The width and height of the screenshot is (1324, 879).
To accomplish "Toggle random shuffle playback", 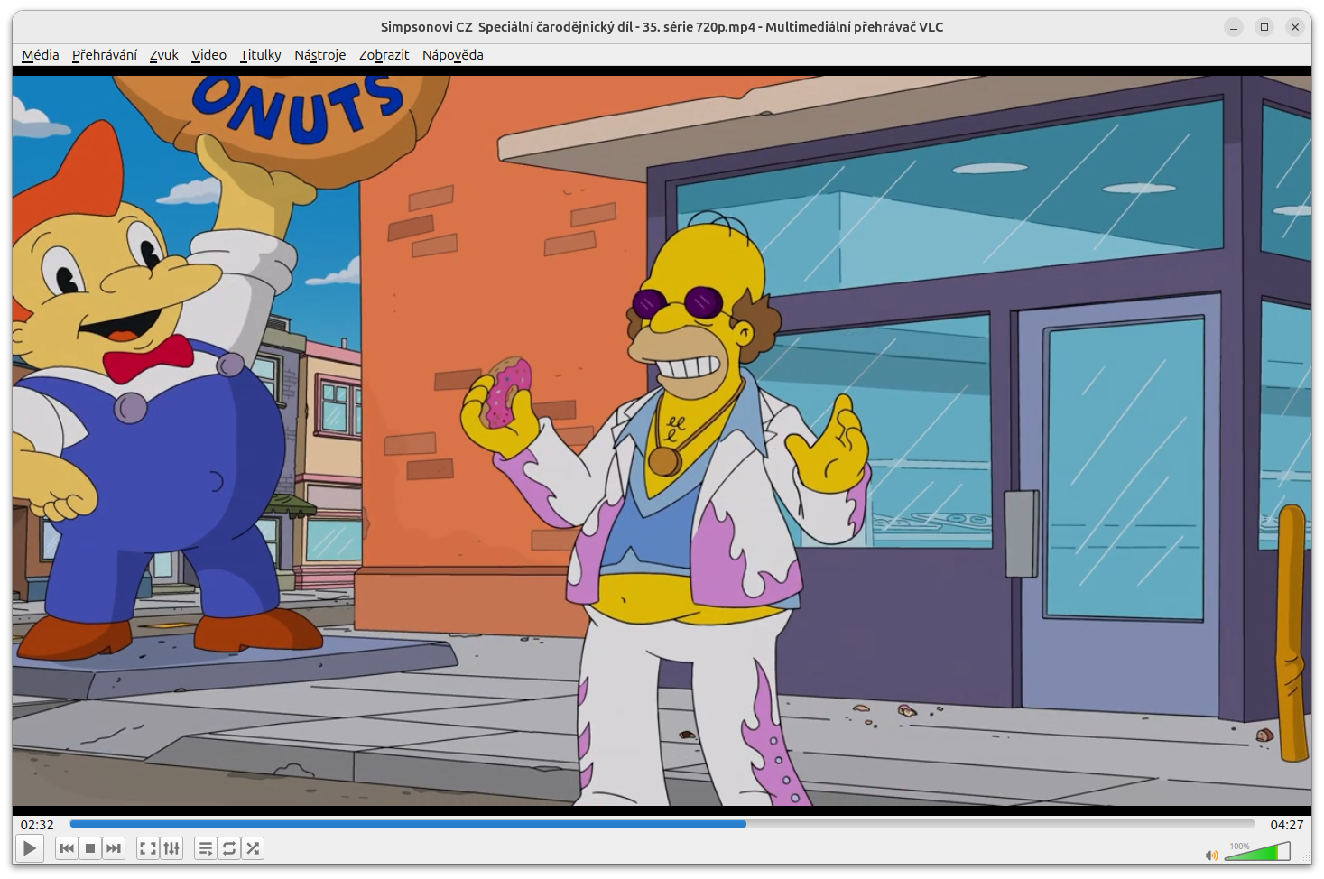I will 253,848.
